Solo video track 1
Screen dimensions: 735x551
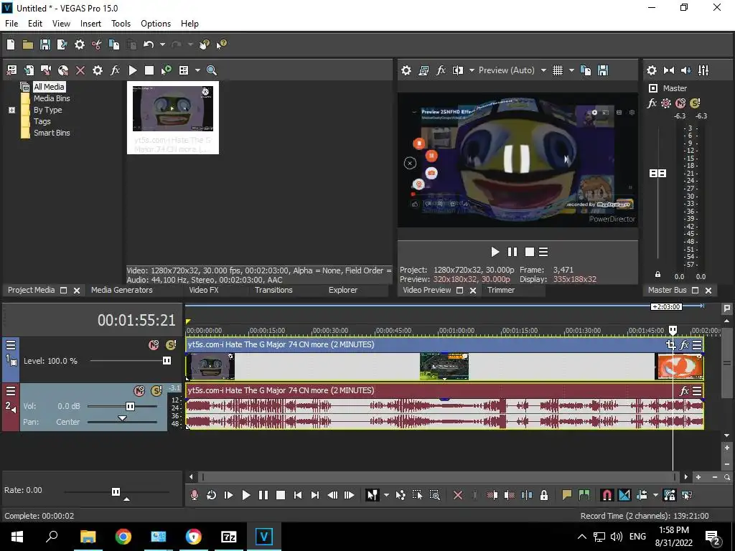[171, 345]
